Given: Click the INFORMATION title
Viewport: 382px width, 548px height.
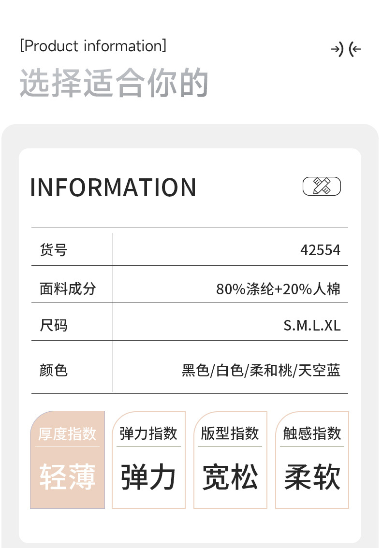Looking at the screenshot, I should click(113, 187).
